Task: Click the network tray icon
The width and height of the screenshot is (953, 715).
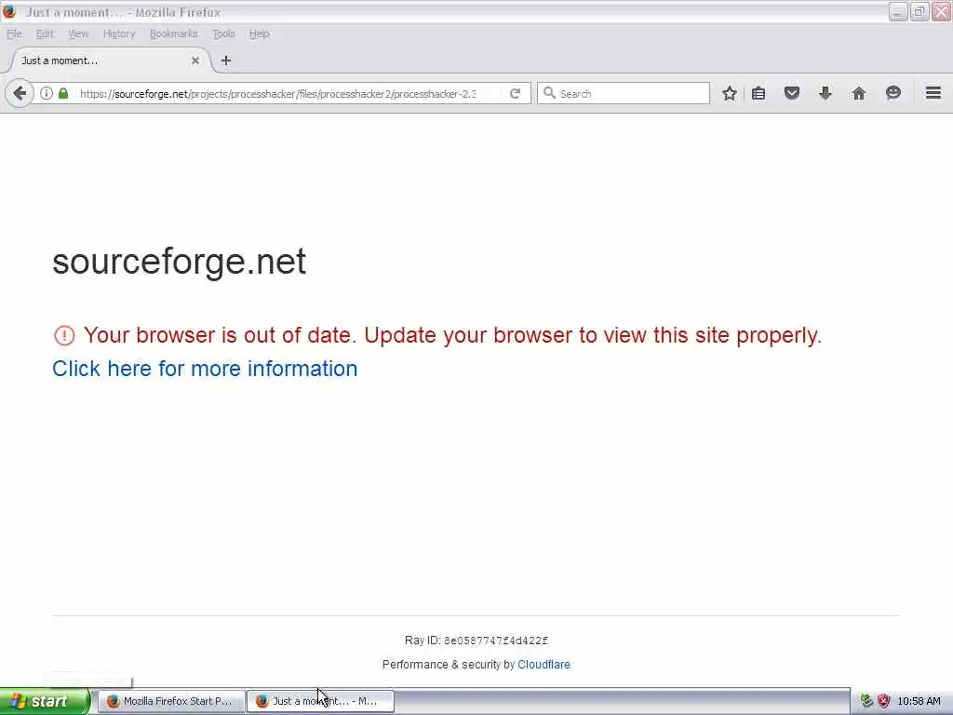Action: (866, 701)
